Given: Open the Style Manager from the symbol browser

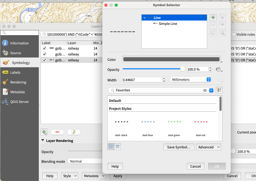Looking at the screenshot, I should 219,90.
